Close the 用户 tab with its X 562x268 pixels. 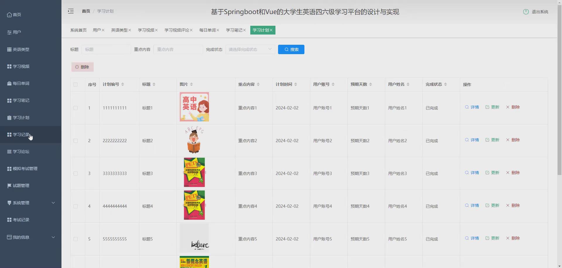(x=103, y=30)
